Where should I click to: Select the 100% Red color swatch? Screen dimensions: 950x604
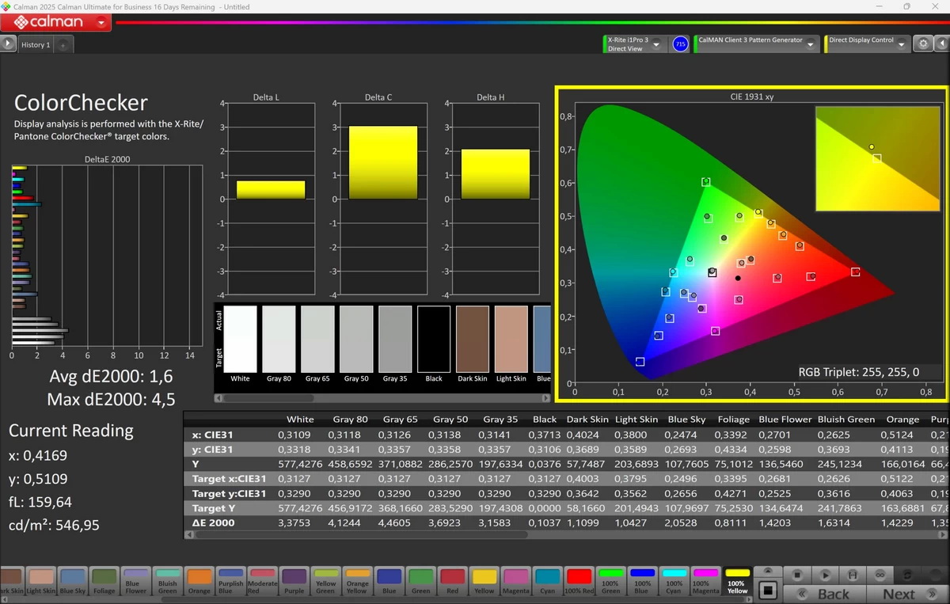click(579, 580)
